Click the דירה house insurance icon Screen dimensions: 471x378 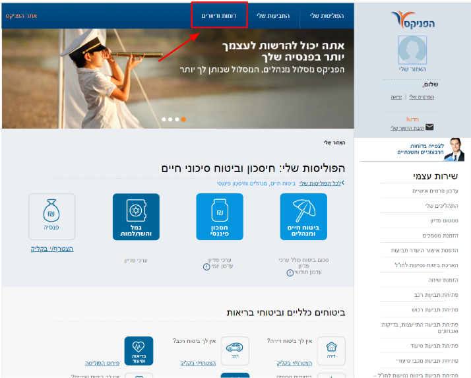coord(331,351)
